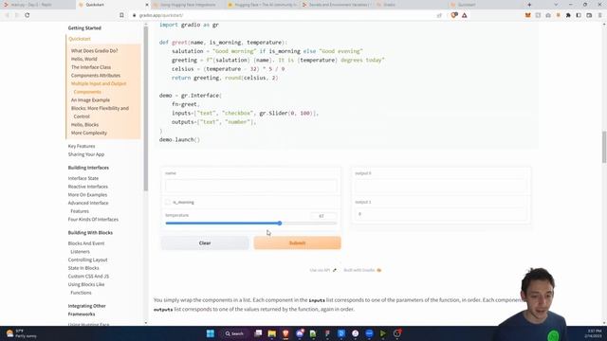Open the extensions puzzle-piece menu
The image size is (607, 341).
click(568, 15)
